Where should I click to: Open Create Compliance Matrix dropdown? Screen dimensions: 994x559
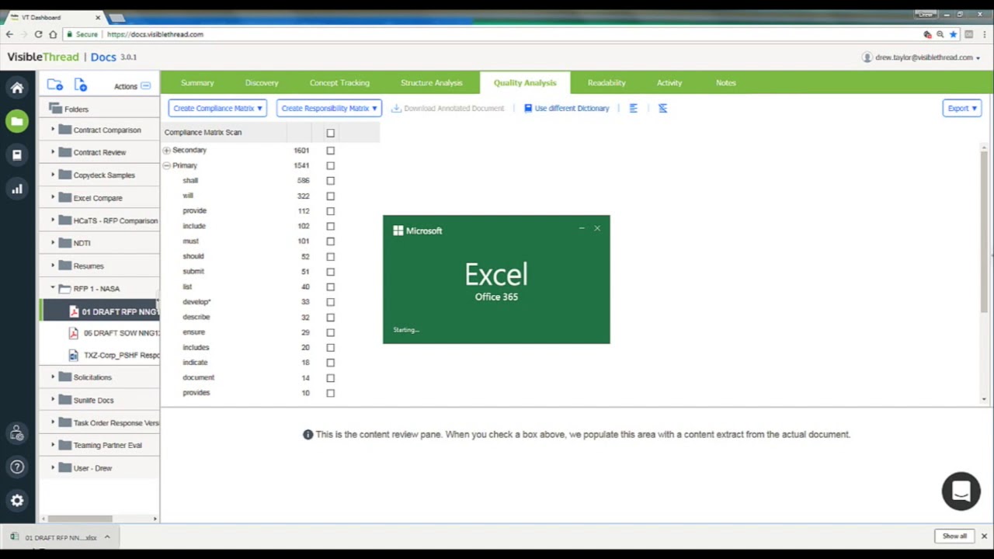click(x=217, y=109)
